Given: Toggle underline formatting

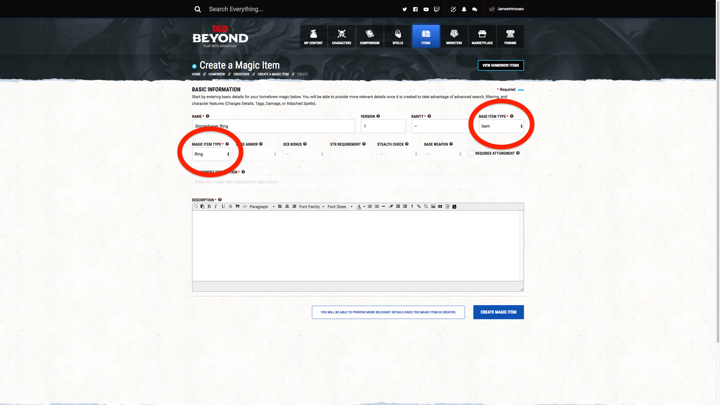Looking at the screenshot, I should click(223, 206).
